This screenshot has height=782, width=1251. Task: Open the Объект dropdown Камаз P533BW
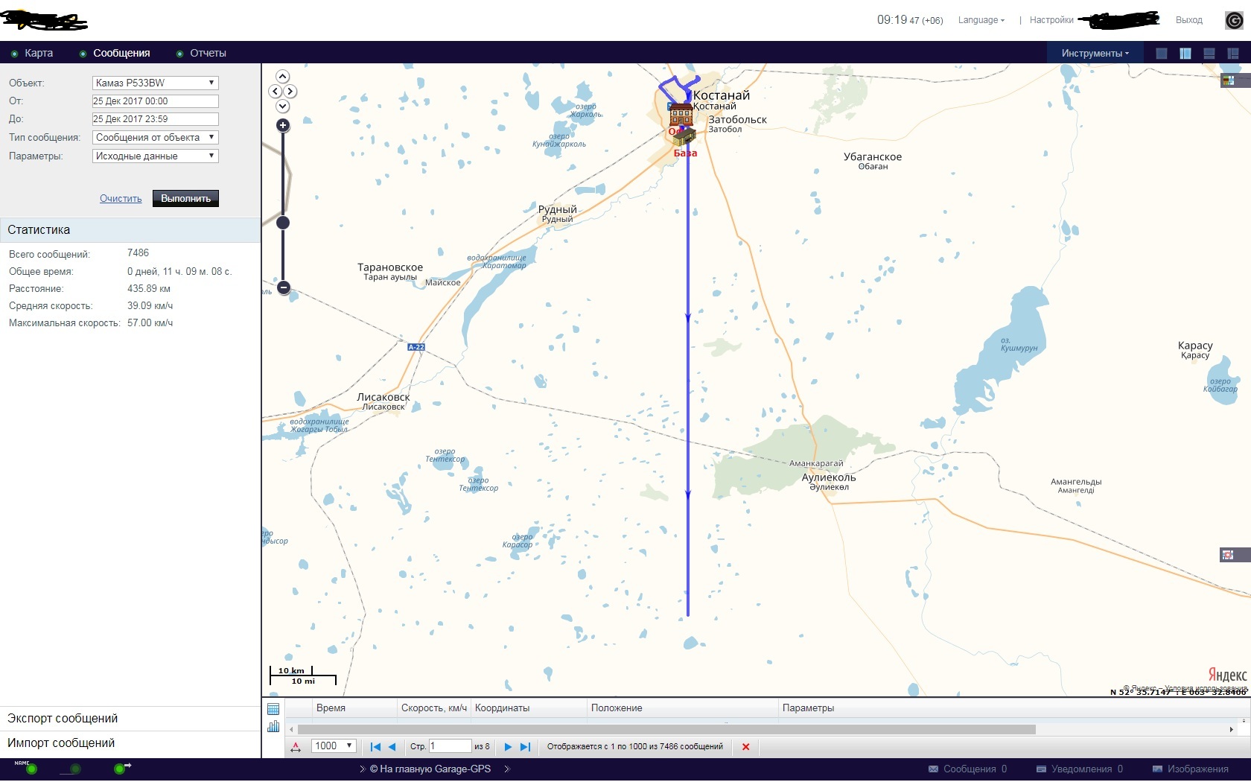(x=155, y=83)
